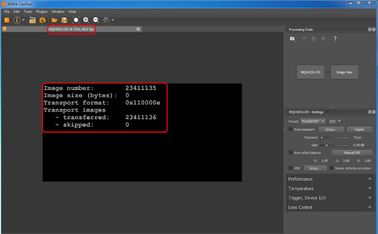This screenshot has width=378, height=234.
Task: Open the Tools menu
Action: pyautogui.click(x=28, y=11)
